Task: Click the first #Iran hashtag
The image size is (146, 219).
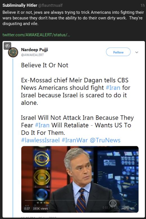Action: click(113, 88)
